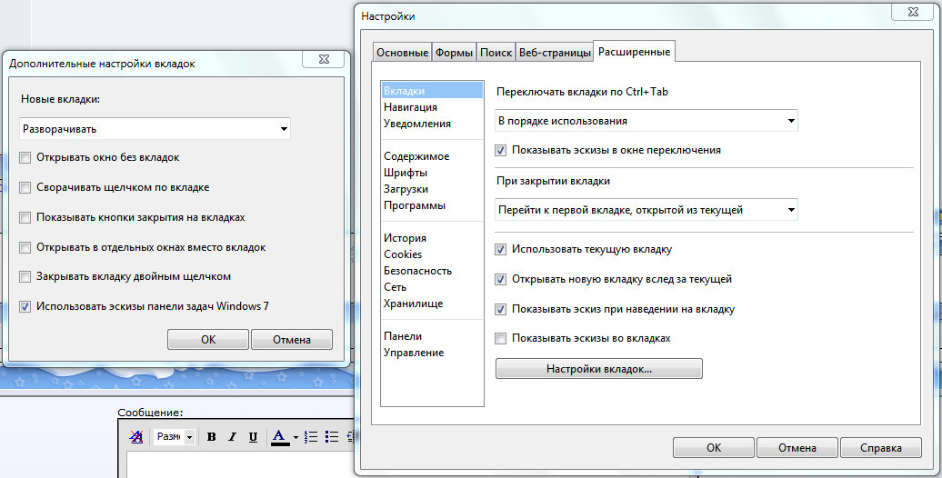This screenshot has width=942, height=478.
Task: Switch to the "Веб-страницы" tab
Action: [x=555, y=52]
